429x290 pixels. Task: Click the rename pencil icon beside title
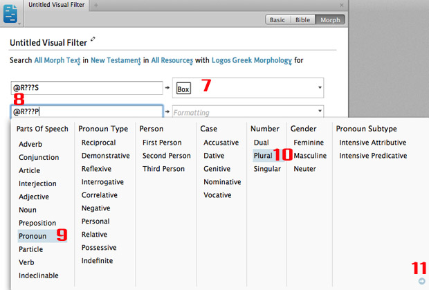click(94, 40)
